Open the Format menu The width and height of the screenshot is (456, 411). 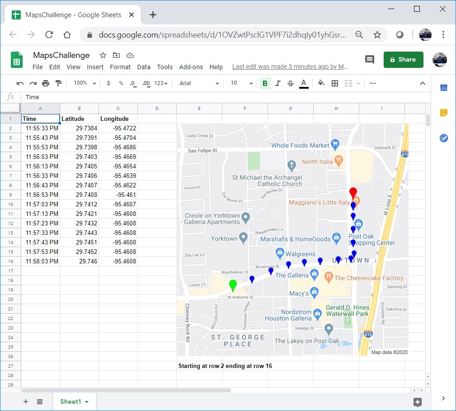point(120,67)
